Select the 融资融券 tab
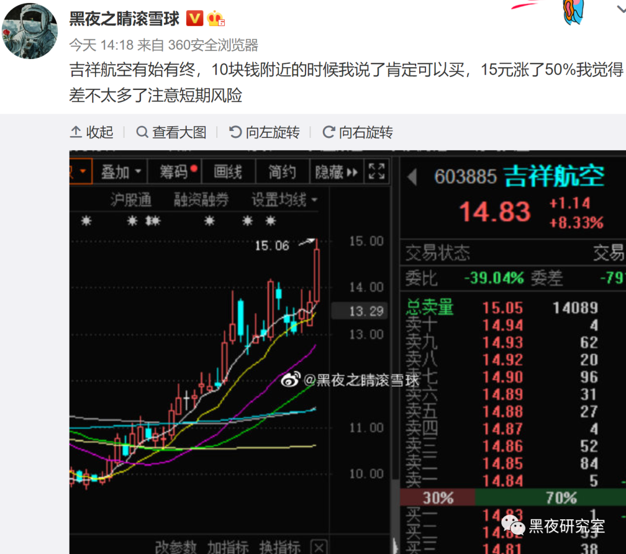Screen dimensions: 626x554 click(201, 199)
